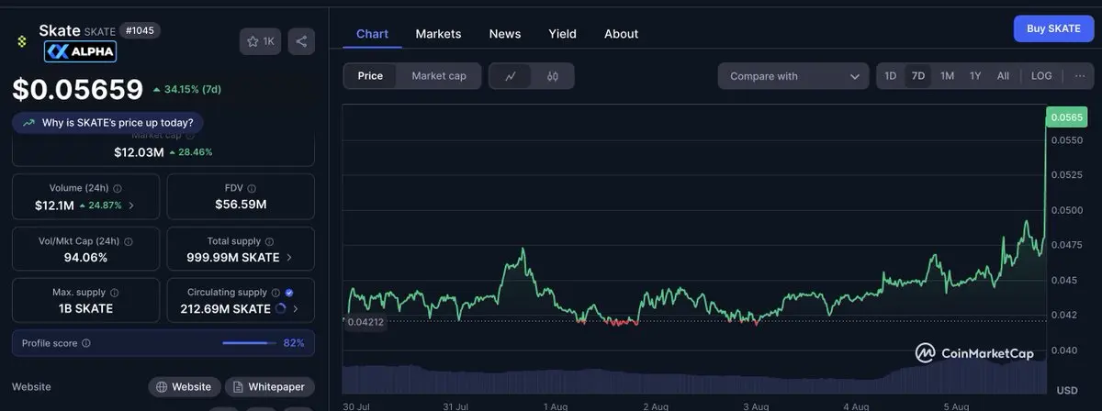
Task: Set chart range to 1Y
Action: point(975,76)
